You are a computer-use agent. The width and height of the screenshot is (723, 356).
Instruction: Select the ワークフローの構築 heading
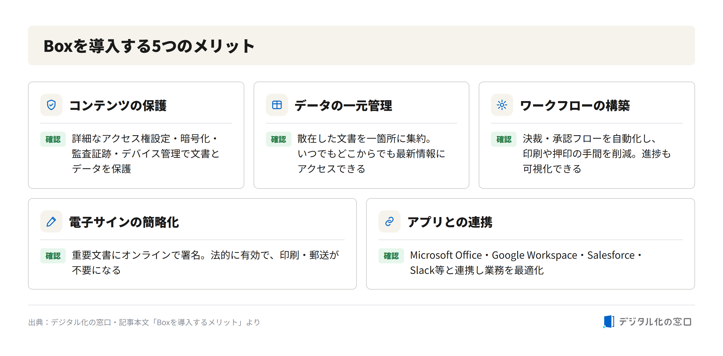point(575,105)
